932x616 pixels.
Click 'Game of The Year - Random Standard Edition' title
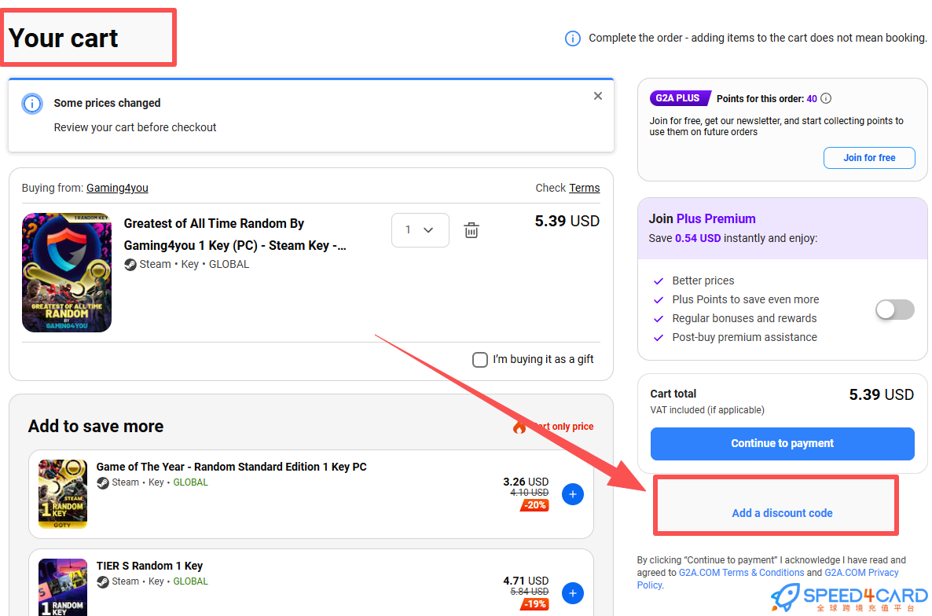[231, 467]
